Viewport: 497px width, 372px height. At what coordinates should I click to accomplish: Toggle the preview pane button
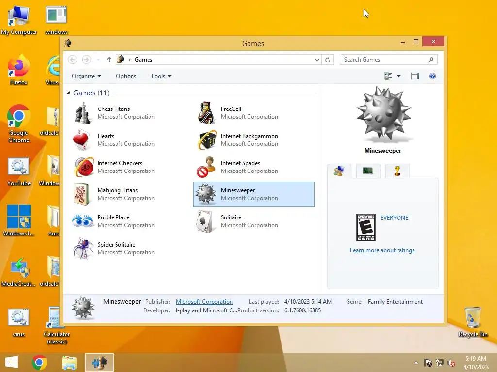pos(415,76)
